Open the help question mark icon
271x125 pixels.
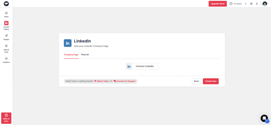pyautogui.click(x=251, y=4)
